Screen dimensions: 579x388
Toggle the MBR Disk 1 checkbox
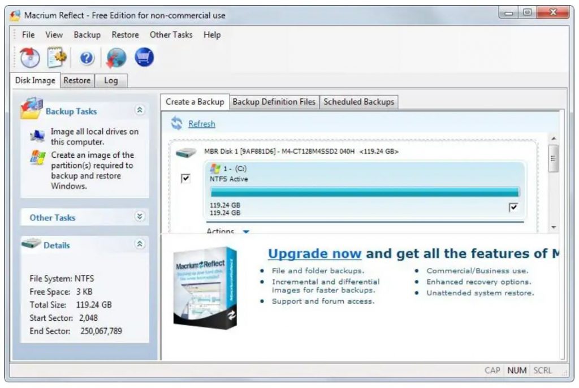[185, 178]
